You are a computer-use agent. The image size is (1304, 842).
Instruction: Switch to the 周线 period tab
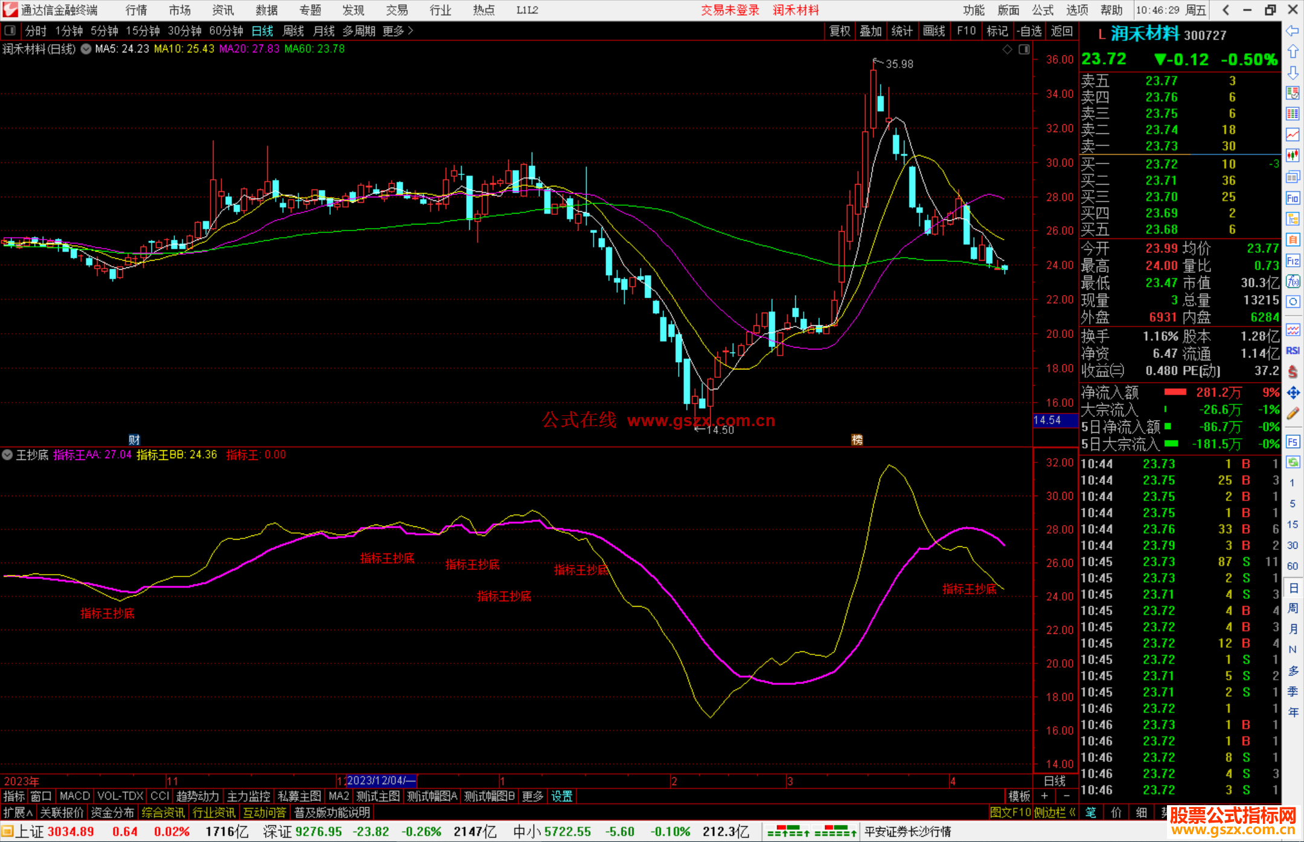[293, 31]
